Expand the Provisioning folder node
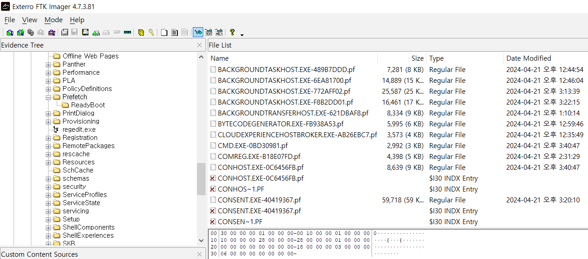Image resolution: width=588 pixels, height=259 pixels. [49, 121]
